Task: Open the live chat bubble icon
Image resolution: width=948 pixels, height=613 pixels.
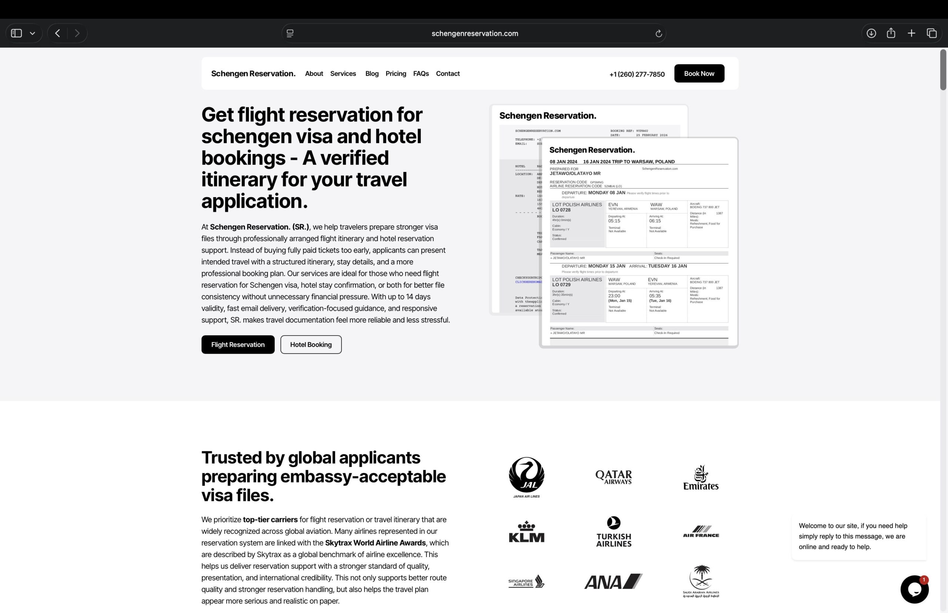Action: coord(914,590)
